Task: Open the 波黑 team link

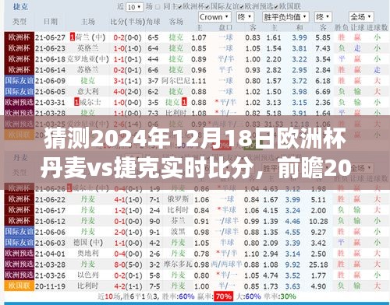Action: pos(178,232)
